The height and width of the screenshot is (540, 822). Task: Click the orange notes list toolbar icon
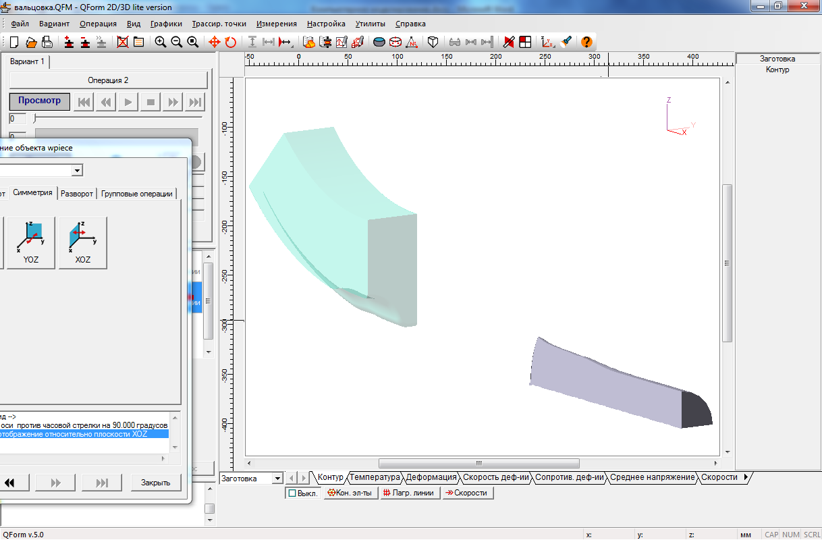tap(138, 42)
